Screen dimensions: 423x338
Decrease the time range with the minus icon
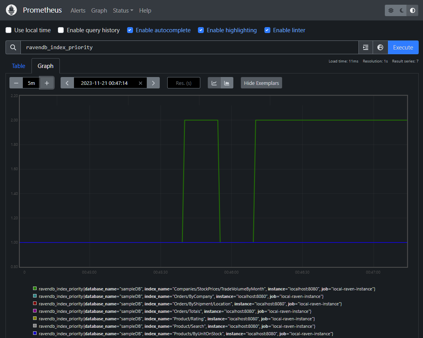16,83
